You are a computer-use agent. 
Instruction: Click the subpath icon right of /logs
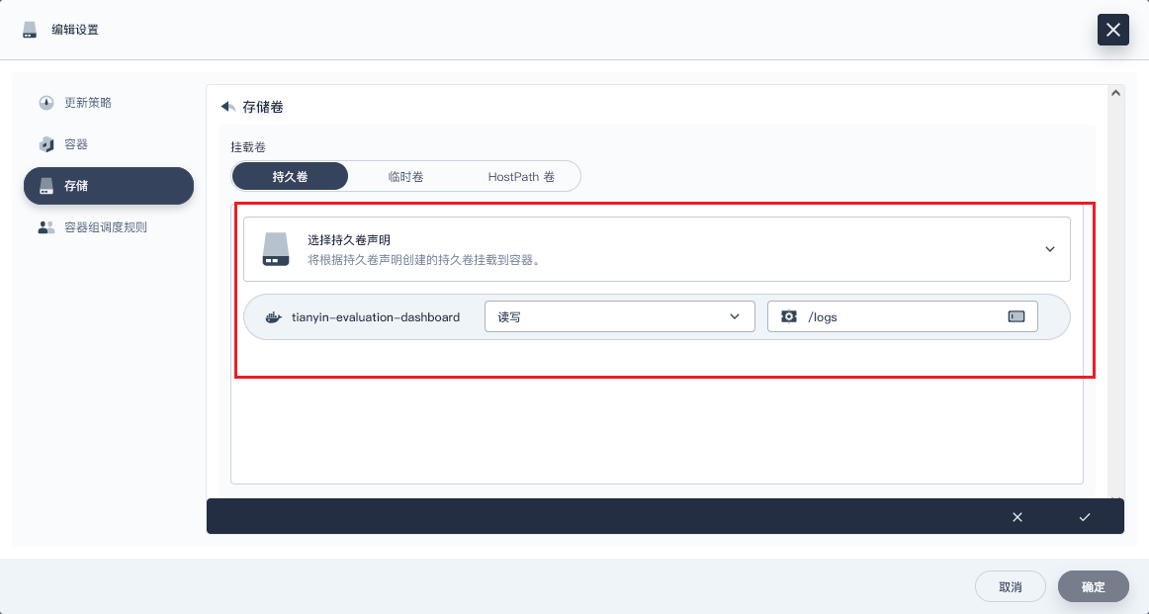[x=1016, y=316]
